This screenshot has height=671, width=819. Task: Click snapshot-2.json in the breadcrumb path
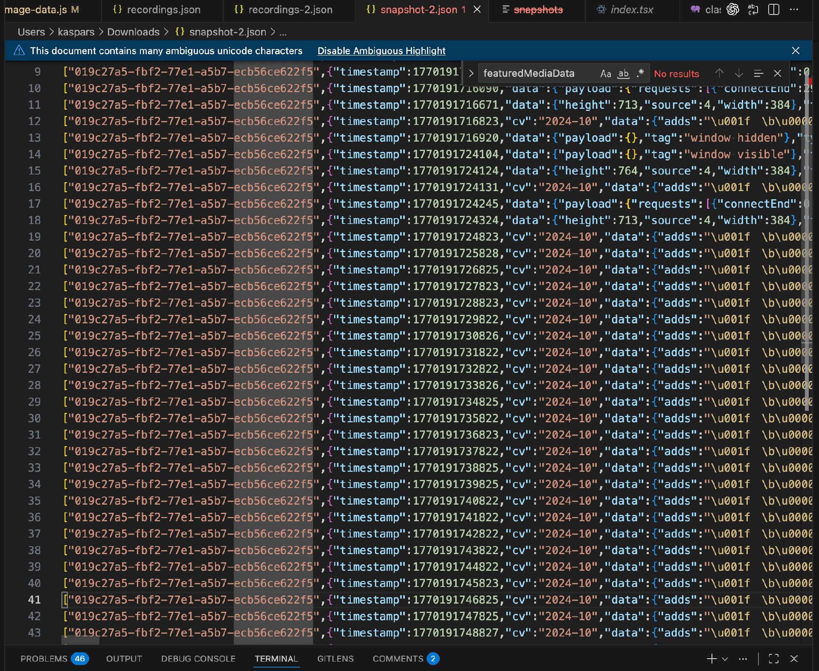pos(227,32)
